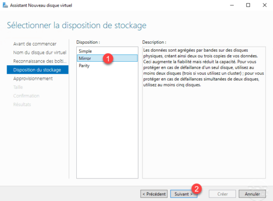Go to Avant de commencer step

(35, 44)
